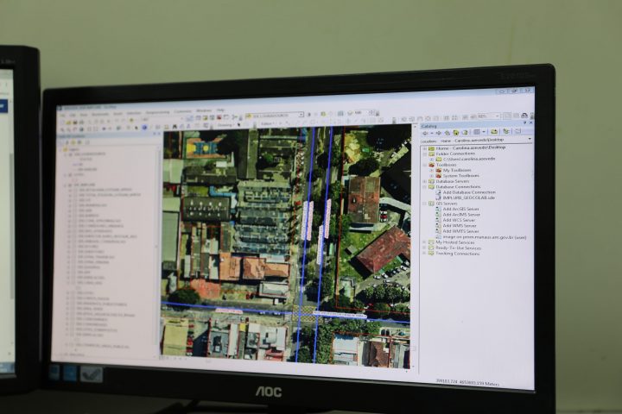Expand the Folder Connections tree node

point(424,154)
